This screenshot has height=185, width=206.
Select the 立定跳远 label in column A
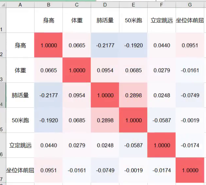(x=20, y=145)
